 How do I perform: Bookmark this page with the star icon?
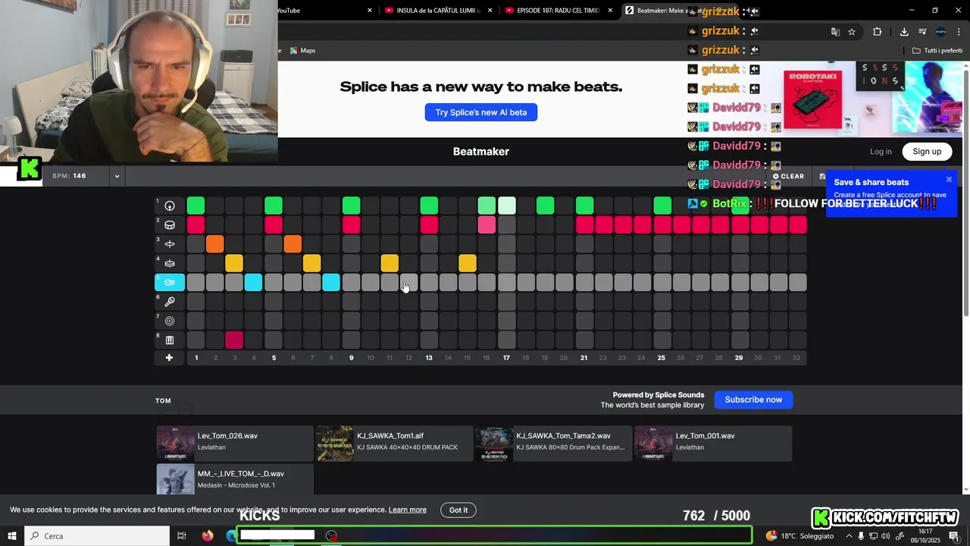(x=852, y=32)
